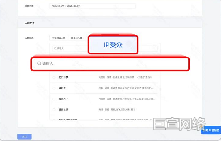Select the radio button for 独揽天下
221x141 pixels.
click(54, 99)
